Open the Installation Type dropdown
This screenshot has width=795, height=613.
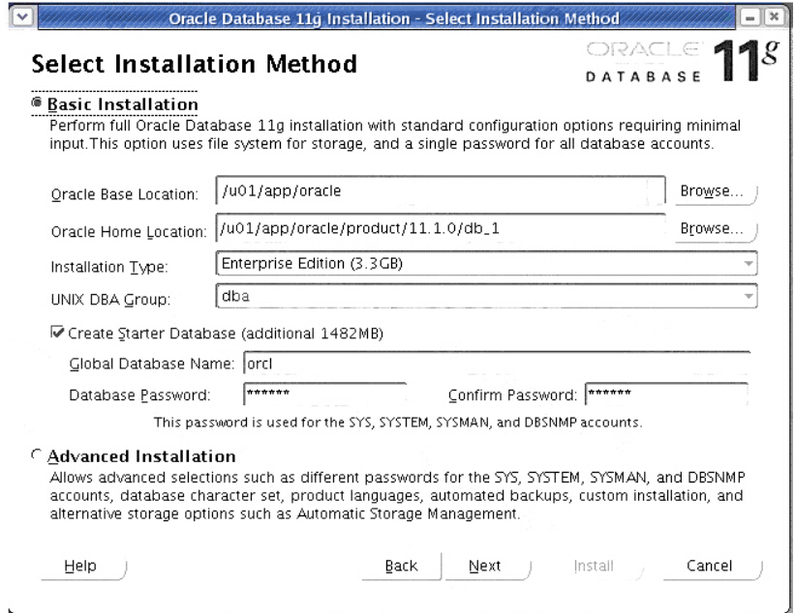click(x=486, y=264)
